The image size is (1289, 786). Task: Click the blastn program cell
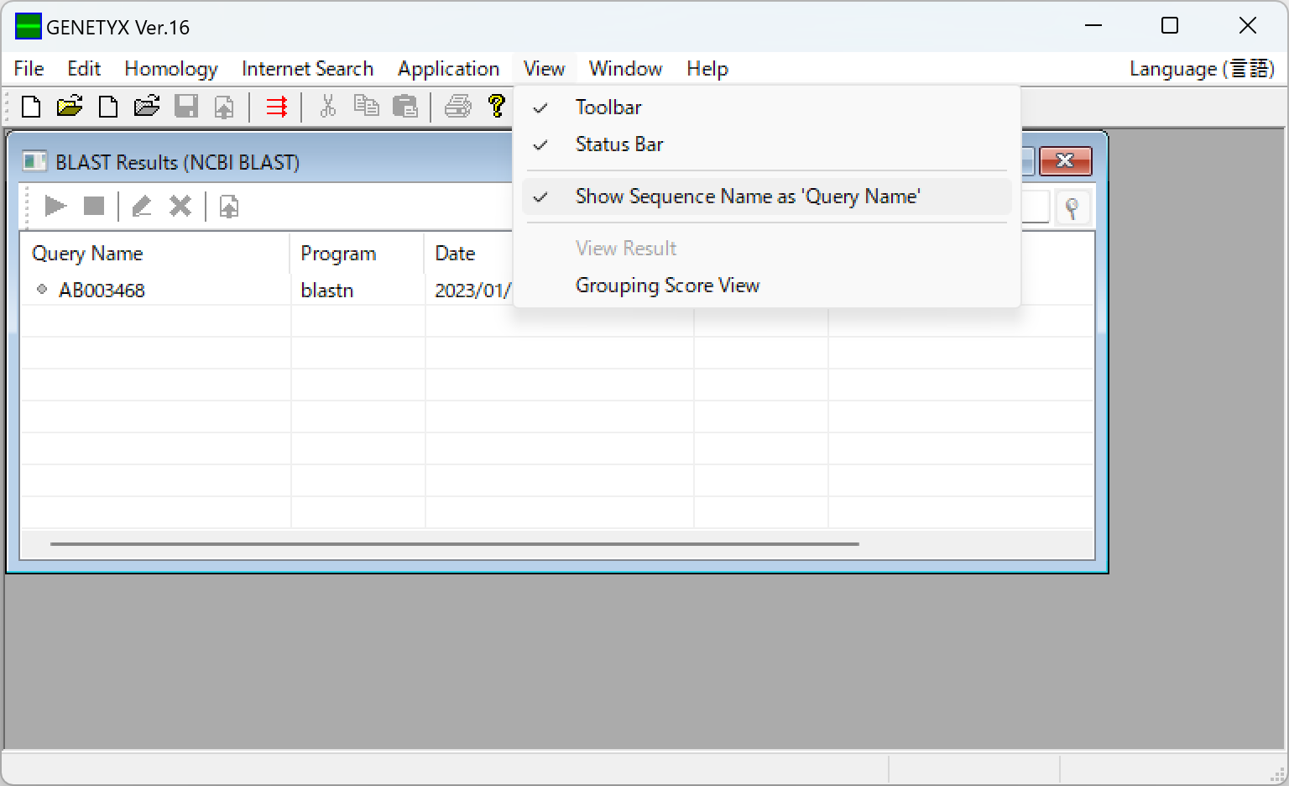(327, 291)
